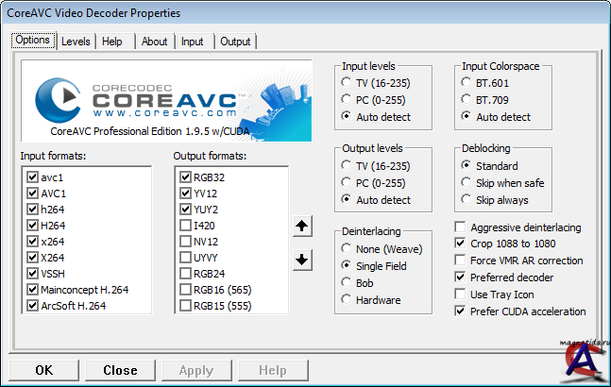Select TV (16-235) input levels
Screen dimensions: 611x387
coord(348,83)
